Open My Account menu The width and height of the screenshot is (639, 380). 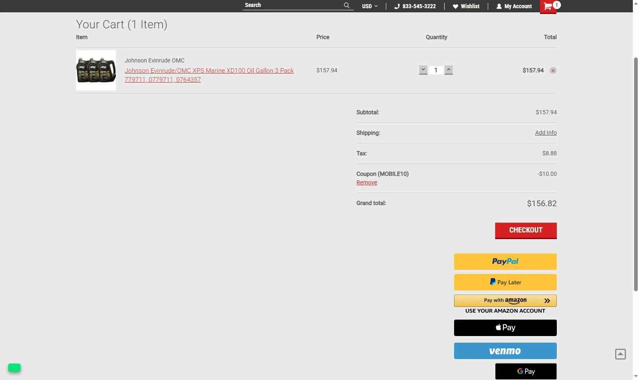coord(514,6)
